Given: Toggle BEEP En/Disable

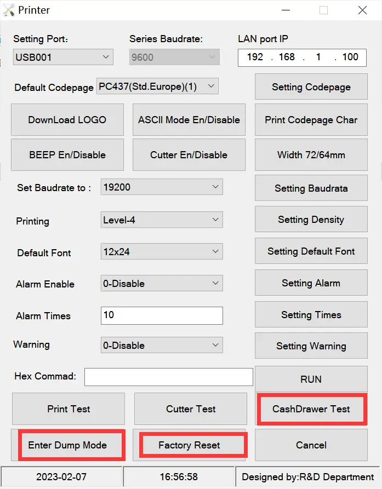Looking at the screenshot, I should 67,155.
